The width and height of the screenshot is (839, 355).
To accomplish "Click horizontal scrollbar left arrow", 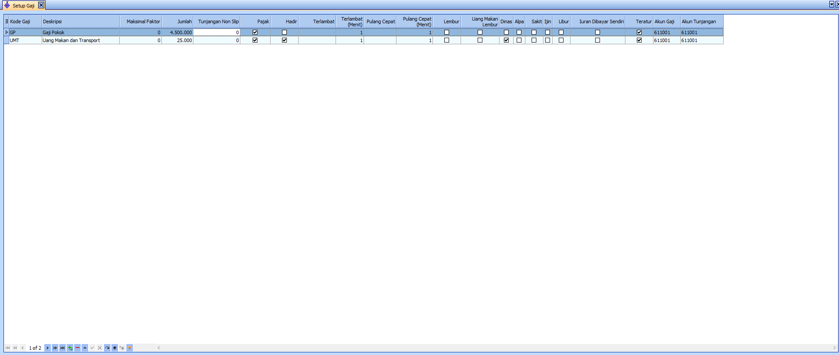I will click(x=159, y=348).
